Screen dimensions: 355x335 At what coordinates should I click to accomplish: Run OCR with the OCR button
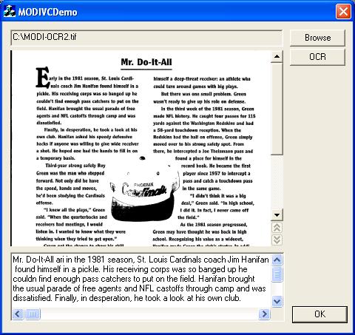click(317, 57)
